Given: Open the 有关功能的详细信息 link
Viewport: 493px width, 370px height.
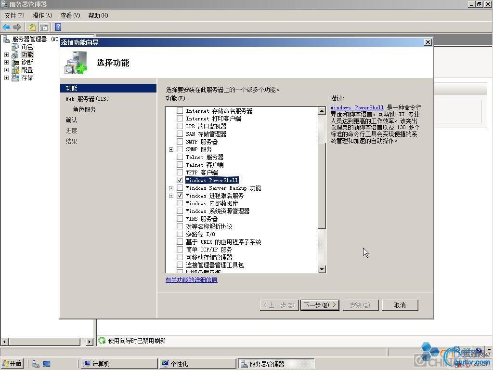Looking at the screenshot, I should (192, 280).
